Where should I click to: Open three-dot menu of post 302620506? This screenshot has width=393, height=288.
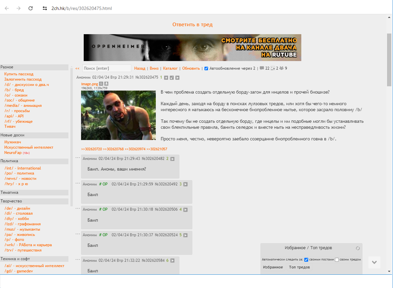78,208
